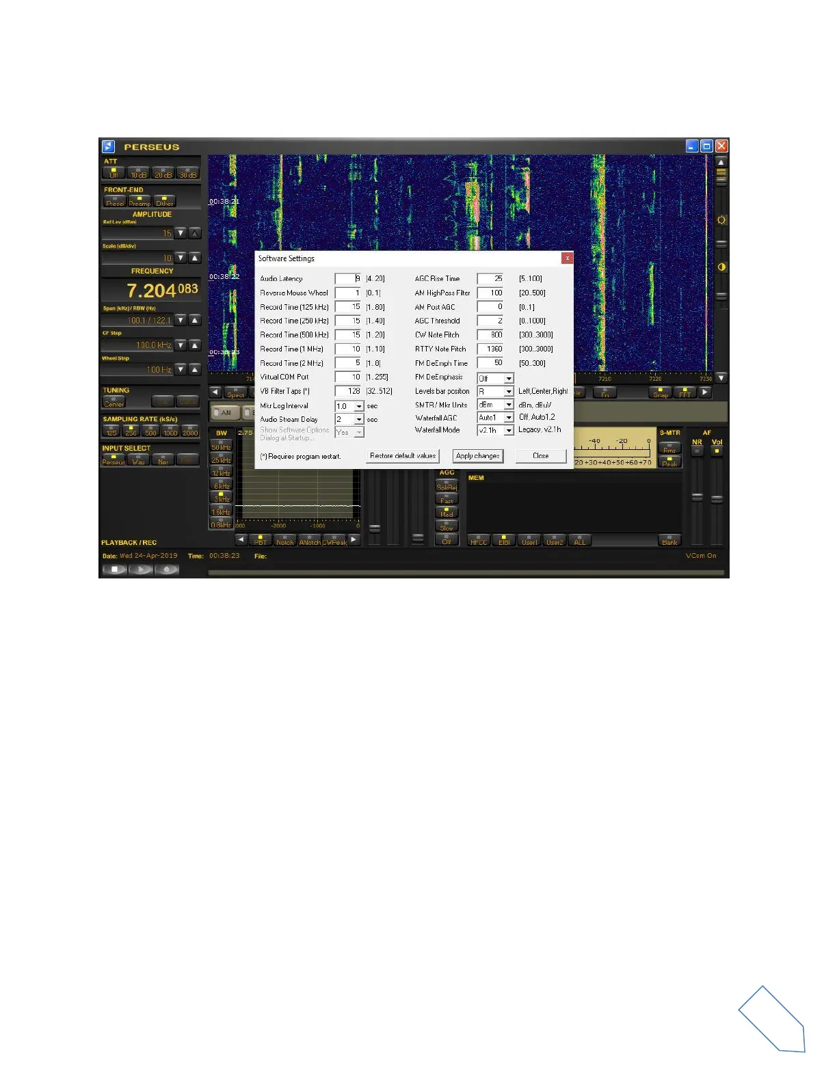Stop playback with the square stop button
837x1083 pixels.
point(114,569)
